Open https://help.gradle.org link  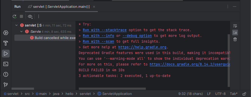point(142,47)
